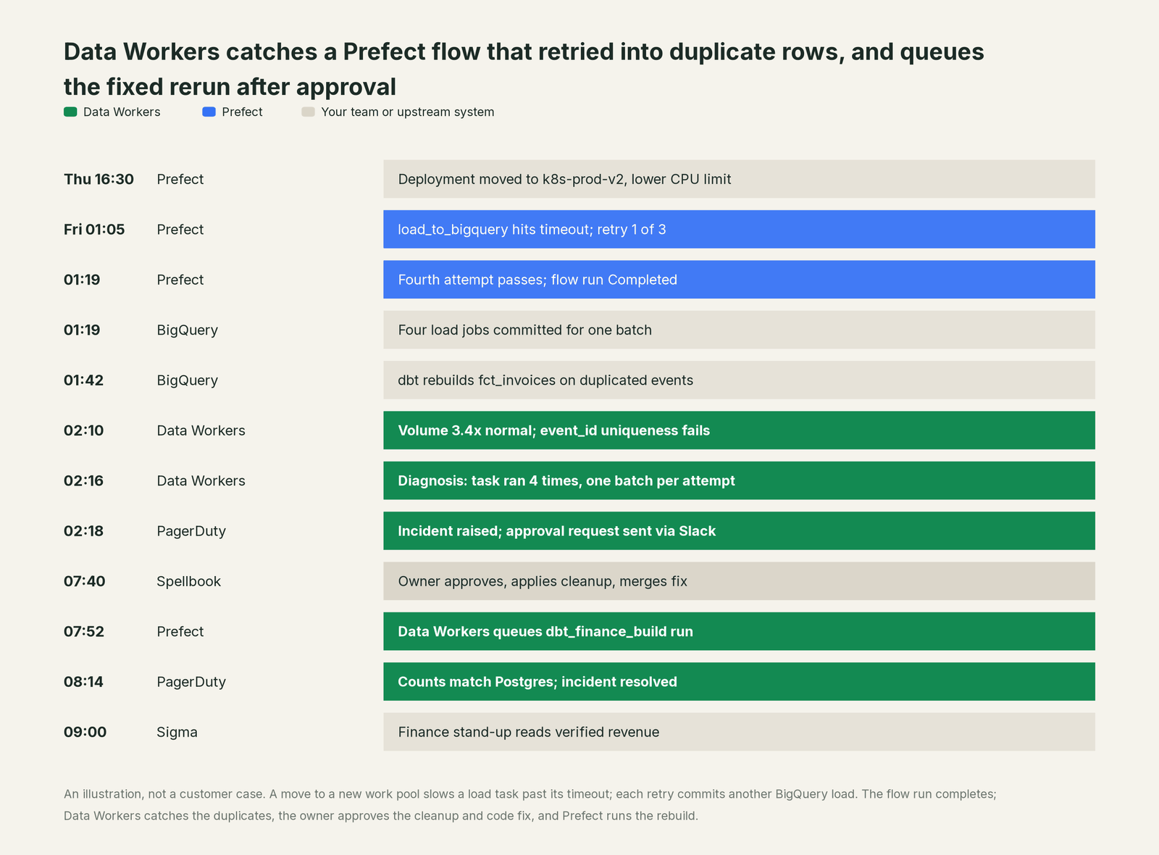Click 'Data Workers' label in the 02:10 row
This screenshot has height=855, width=1159.
[x=201, y=430]
